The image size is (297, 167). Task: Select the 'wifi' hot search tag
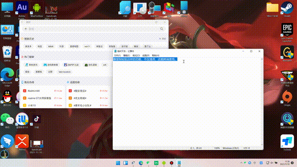click(x=105, y=65)
